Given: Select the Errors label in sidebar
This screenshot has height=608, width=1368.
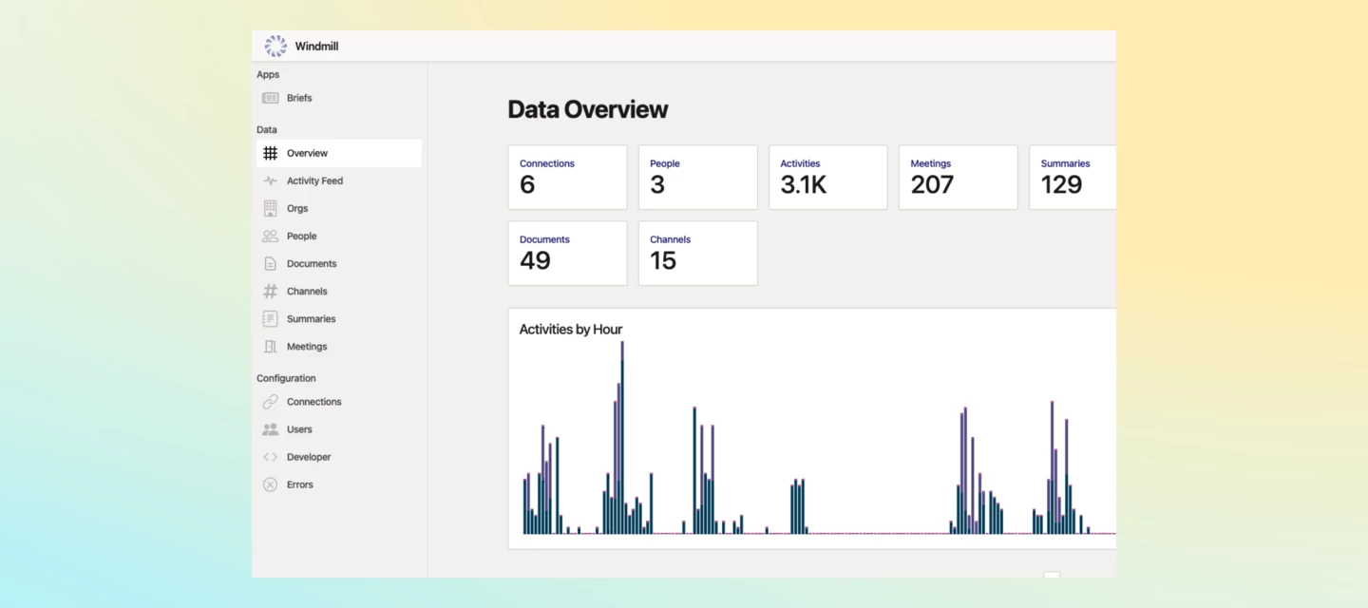Looking at the screenshot, I should point(300,484).
